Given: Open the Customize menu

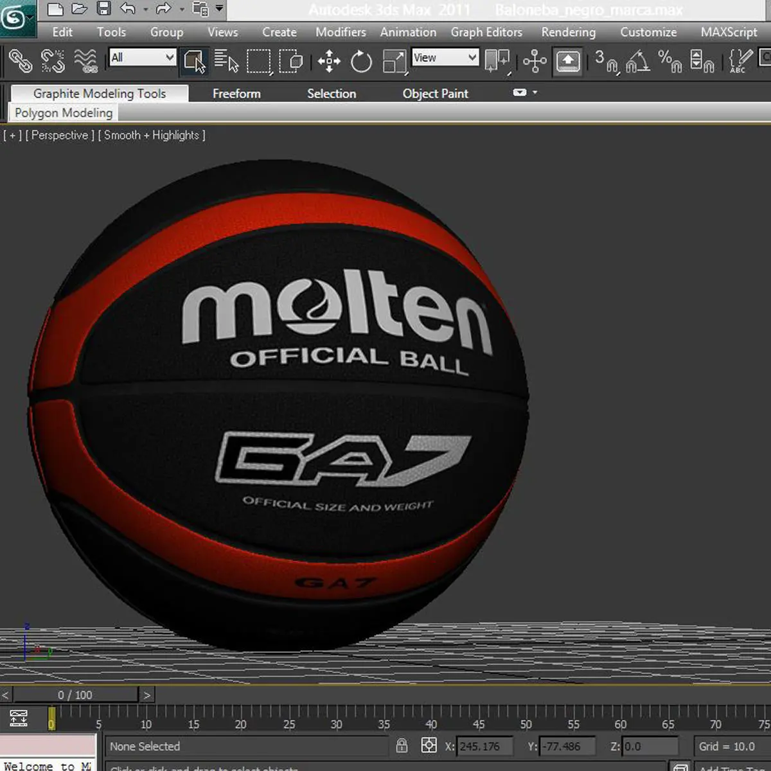Looking at the screenshot, I should [648, 32].
